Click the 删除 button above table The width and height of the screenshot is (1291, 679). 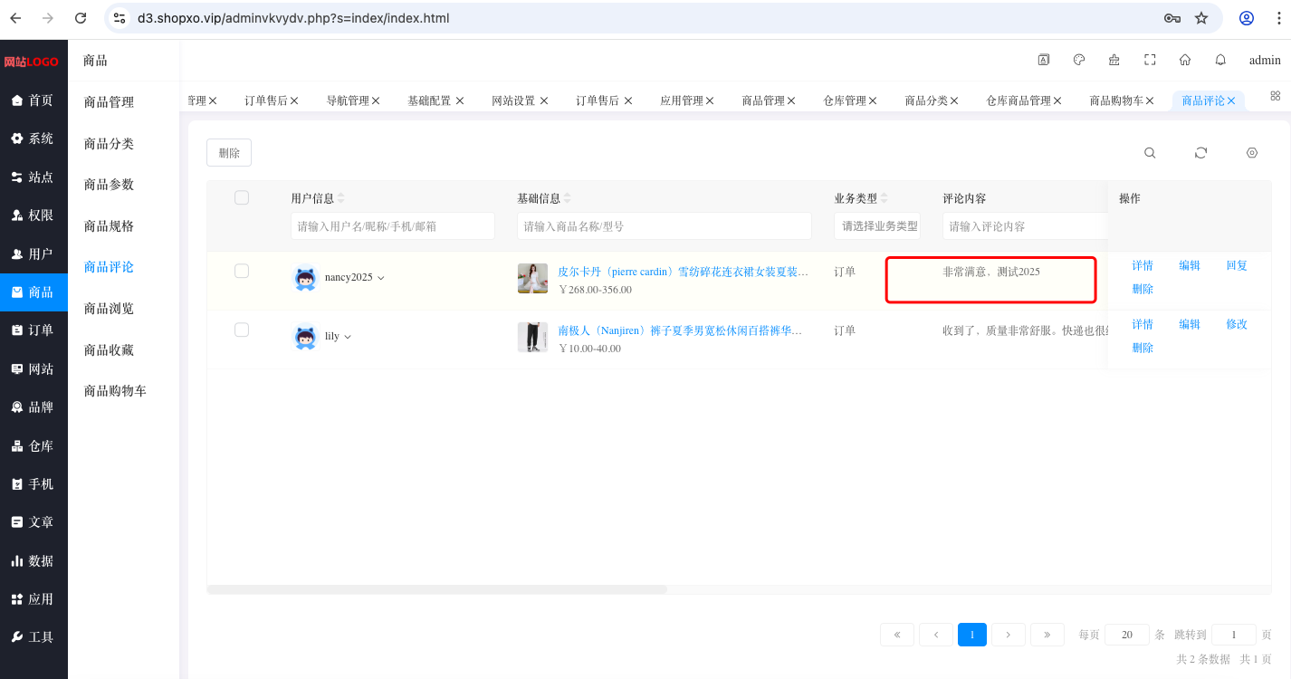[229, 153]
